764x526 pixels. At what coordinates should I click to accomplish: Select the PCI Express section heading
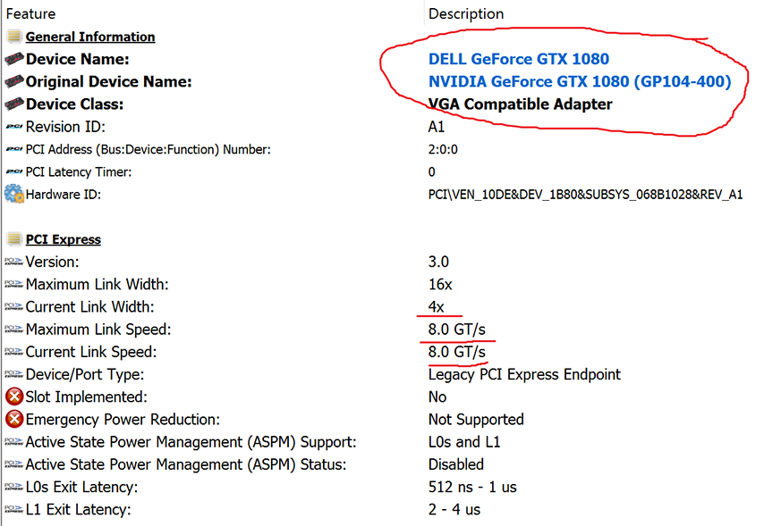(63, 239)
